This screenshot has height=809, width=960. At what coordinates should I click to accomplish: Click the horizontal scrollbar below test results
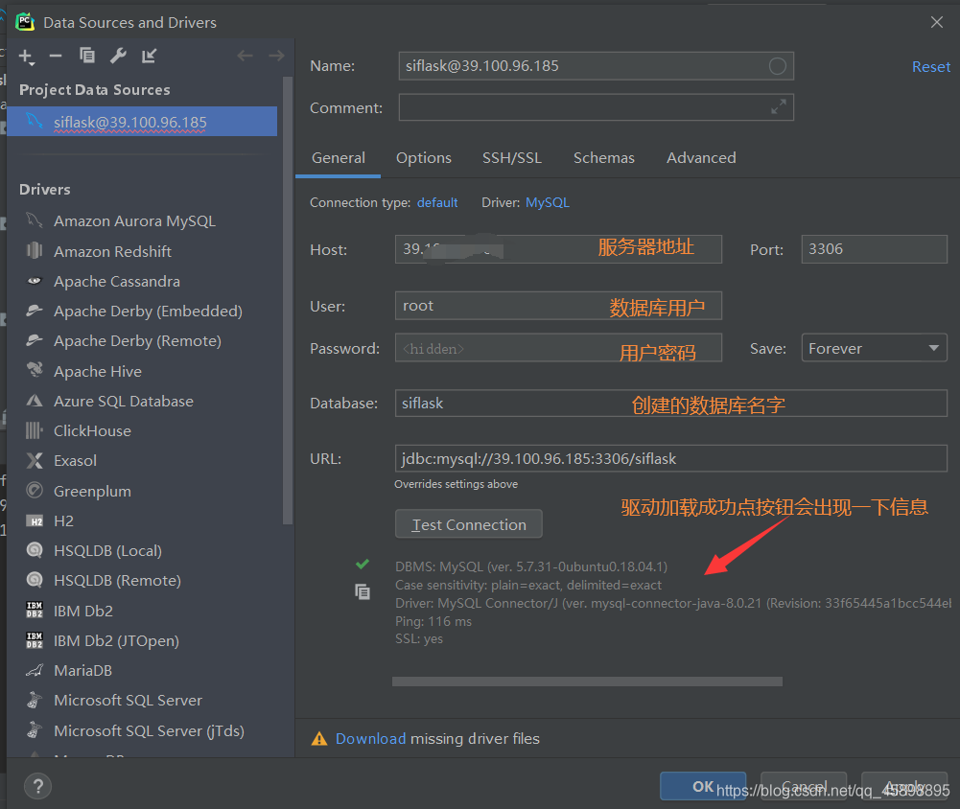tap(587, 682)
